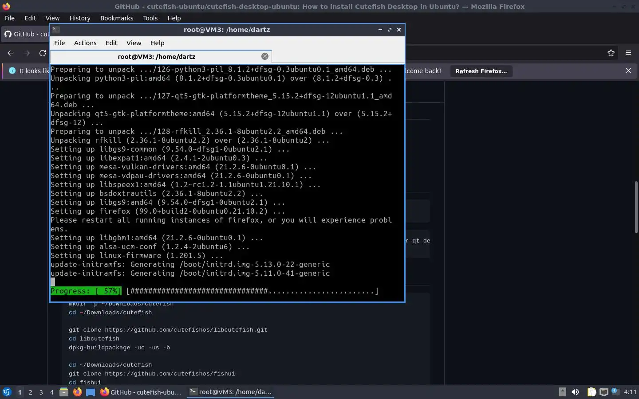Dismiss the Firefox notification bar

coord(628,71)
